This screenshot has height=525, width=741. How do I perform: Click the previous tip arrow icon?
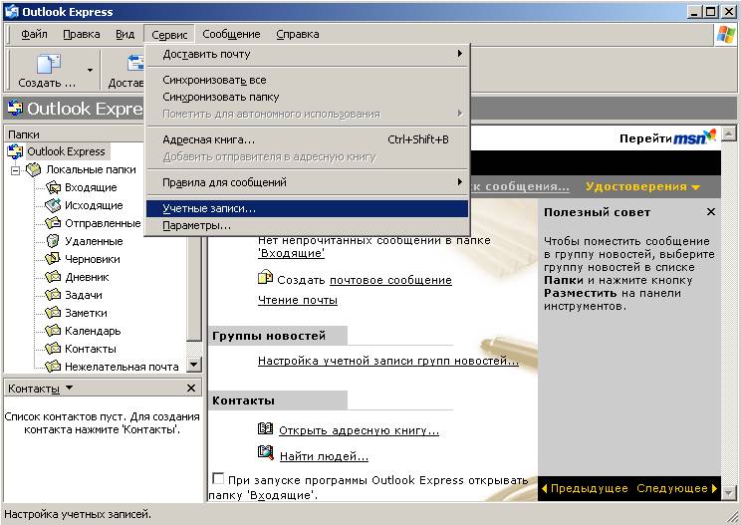click(545, 488)
